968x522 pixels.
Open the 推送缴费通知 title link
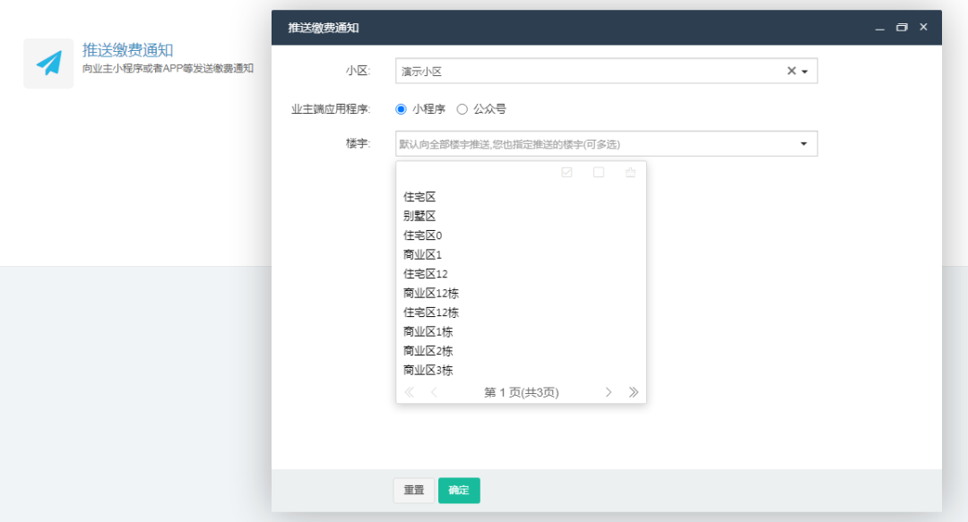pos(127,50)
